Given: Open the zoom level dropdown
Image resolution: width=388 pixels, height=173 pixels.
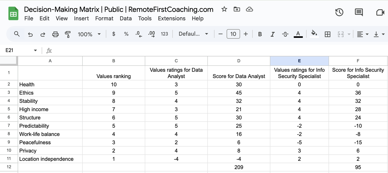Looking at the screenshot, I should point(89,34).
